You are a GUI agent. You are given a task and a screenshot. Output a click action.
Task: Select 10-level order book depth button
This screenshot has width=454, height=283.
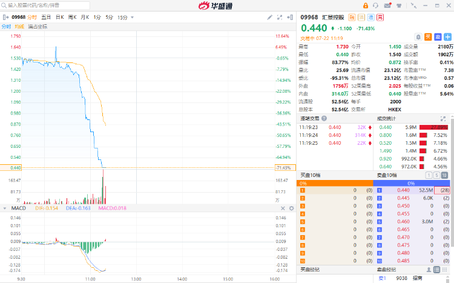(x=445, y=175)
